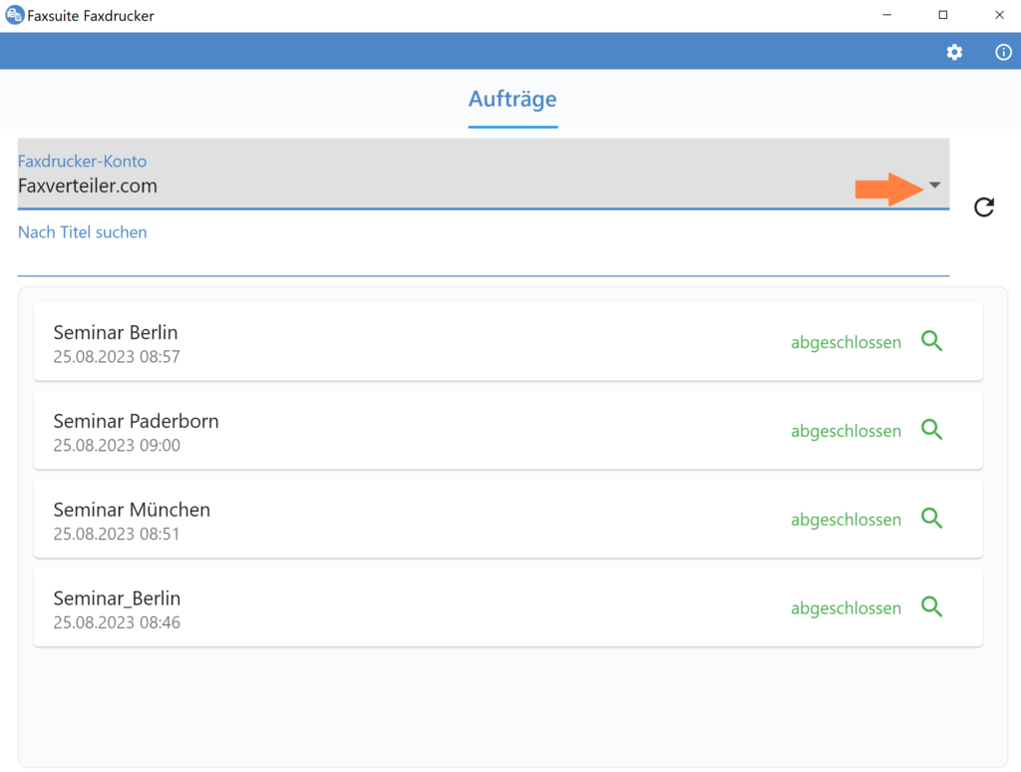Image resolution: width=1021 pixels, height=772 pixels.
Task: Click date 25.08.2023 09:00
Action: 117,445
